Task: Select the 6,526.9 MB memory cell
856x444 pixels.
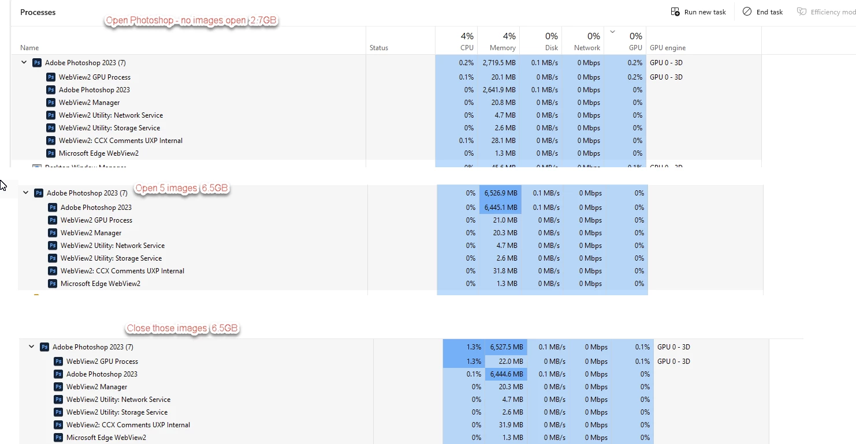Action: [x=500, y=193]
